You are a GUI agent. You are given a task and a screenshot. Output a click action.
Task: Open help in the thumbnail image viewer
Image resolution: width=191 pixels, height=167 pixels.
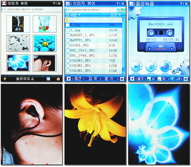(x=54, y=3)
